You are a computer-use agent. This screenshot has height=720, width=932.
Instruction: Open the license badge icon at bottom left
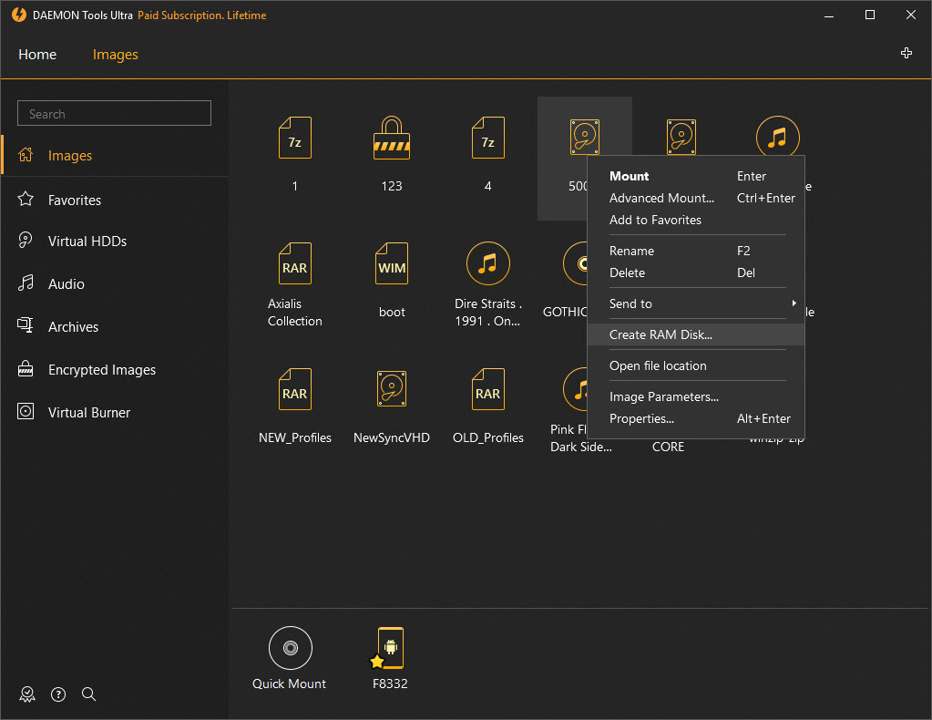click(x=26, y=694)
